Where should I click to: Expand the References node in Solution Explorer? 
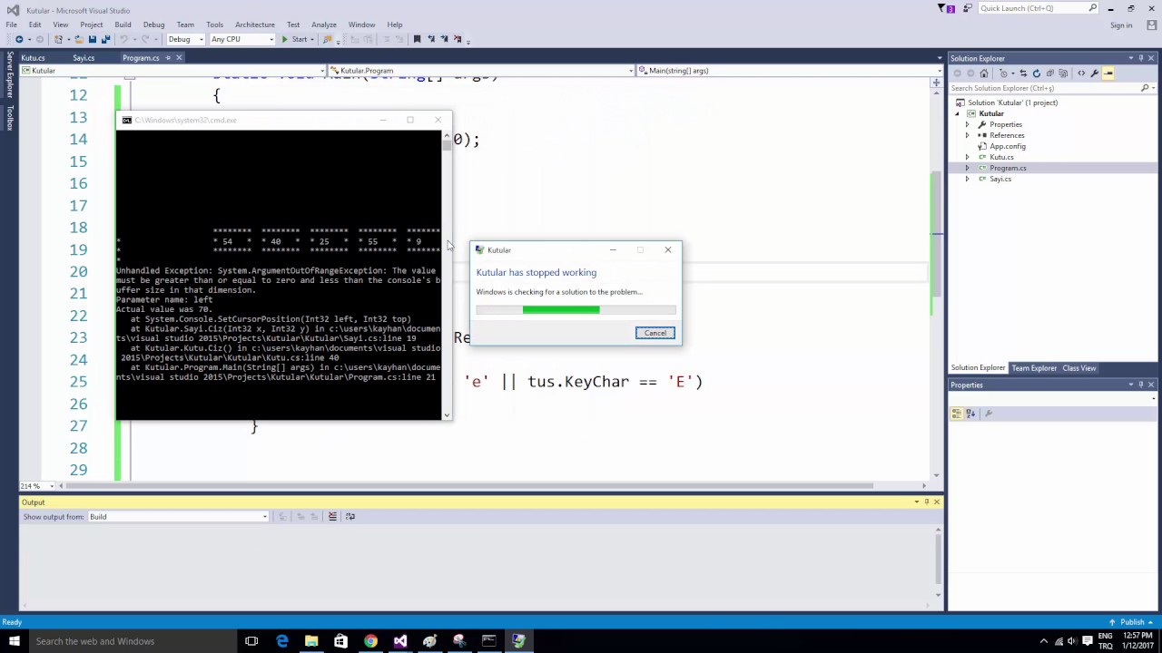point(967,135)
